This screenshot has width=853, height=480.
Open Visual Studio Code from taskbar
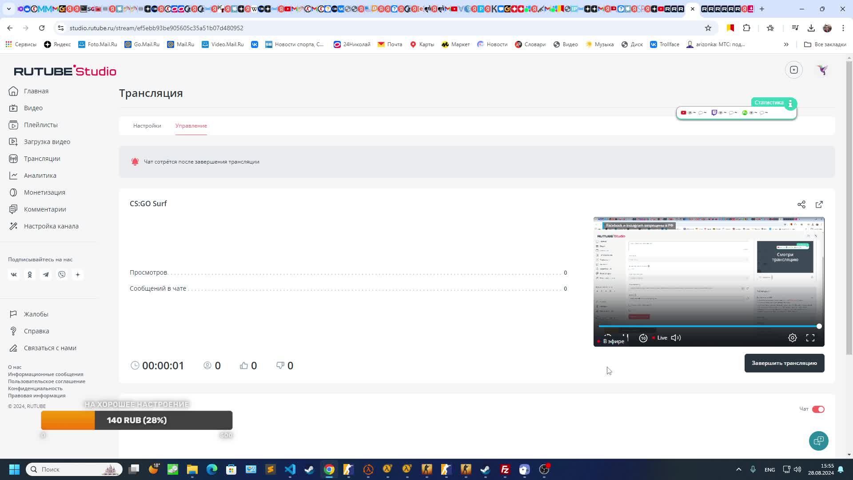290,469
